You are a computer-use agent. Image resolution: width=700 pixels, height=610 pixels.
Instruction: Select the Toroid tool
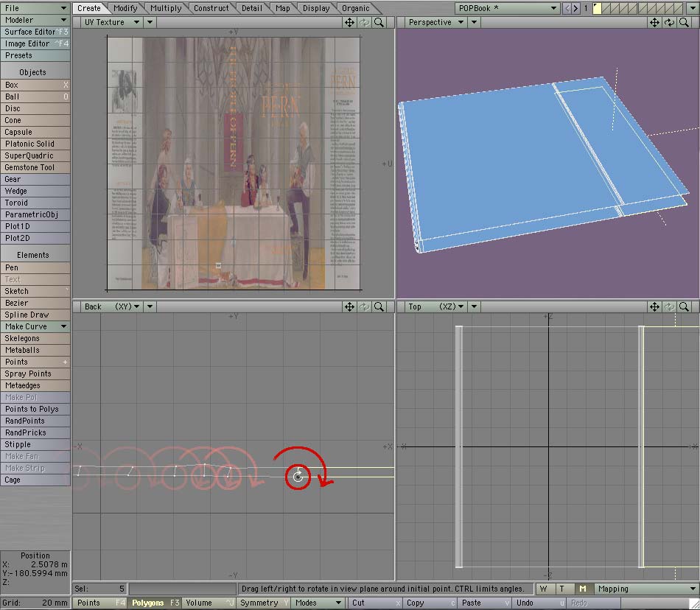pos(35,203)
